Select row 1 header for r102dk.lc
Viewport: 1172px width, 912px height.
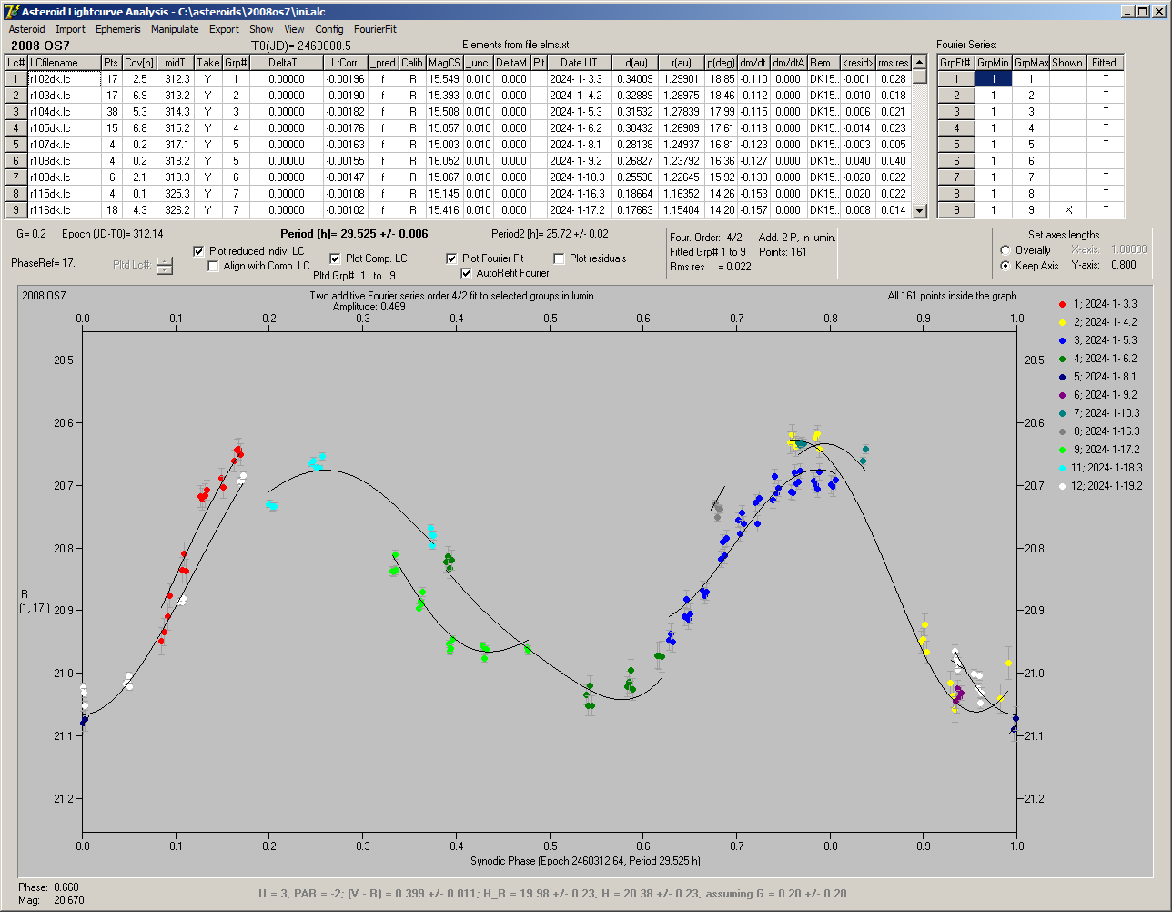pyautogui.click(x=16, y=79)
